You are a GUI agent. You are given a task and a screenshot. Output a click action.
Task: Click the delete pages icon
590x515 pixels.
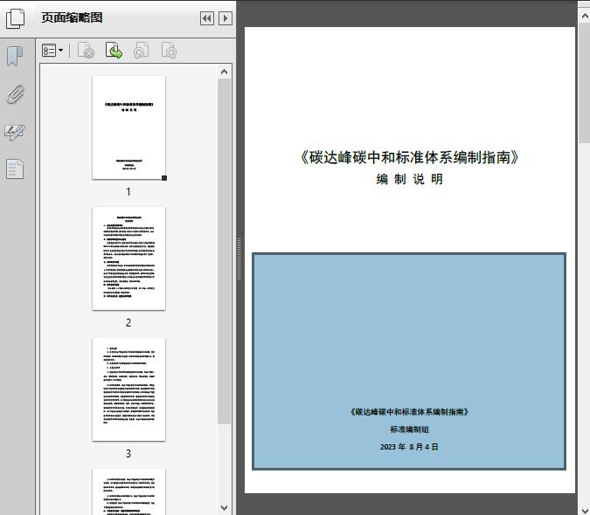pos(86,51)
